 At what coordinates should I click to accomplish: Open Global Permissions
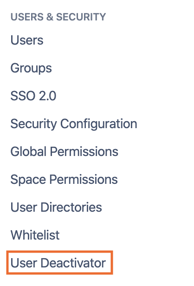65,151
